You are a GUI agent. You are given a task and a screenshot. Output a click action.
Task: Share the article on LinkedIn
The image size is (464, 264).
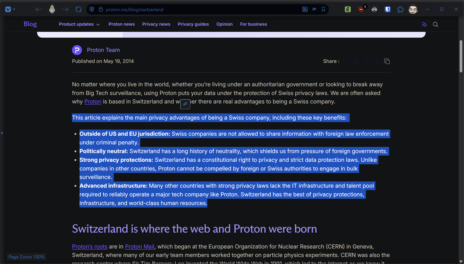377,61
